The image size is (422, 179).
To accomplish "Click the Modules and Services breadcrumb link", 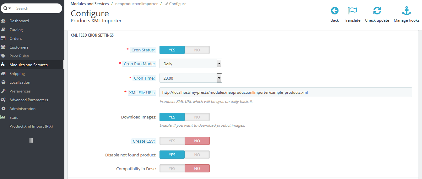I will pos(89,4).
